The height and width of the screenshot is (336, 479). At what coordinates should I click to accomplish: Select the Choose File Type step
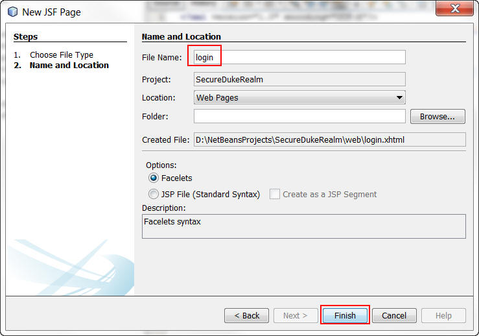coord(62,55)
